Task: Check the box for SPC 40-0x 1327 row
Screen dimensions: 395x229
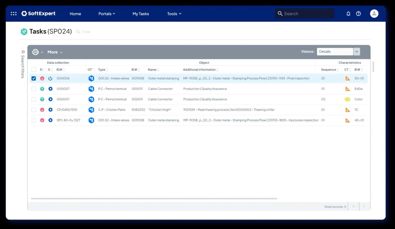Action: pyautogui.click(x=34, y=120)
